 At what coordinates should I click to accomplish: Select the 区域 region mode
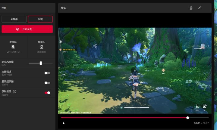[x=40, y=19]
